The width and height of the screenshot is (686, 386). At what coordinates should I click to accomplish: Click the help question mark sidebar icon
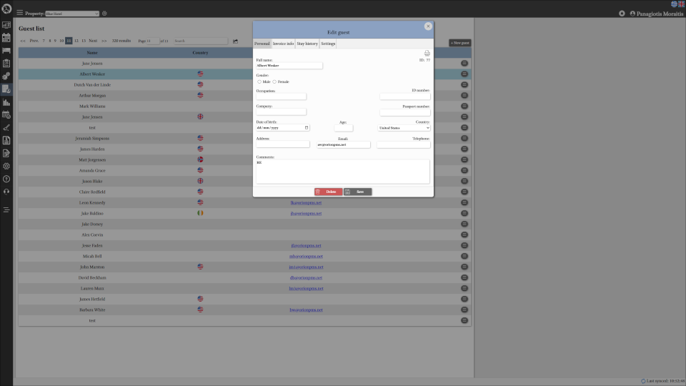(6, 179)
